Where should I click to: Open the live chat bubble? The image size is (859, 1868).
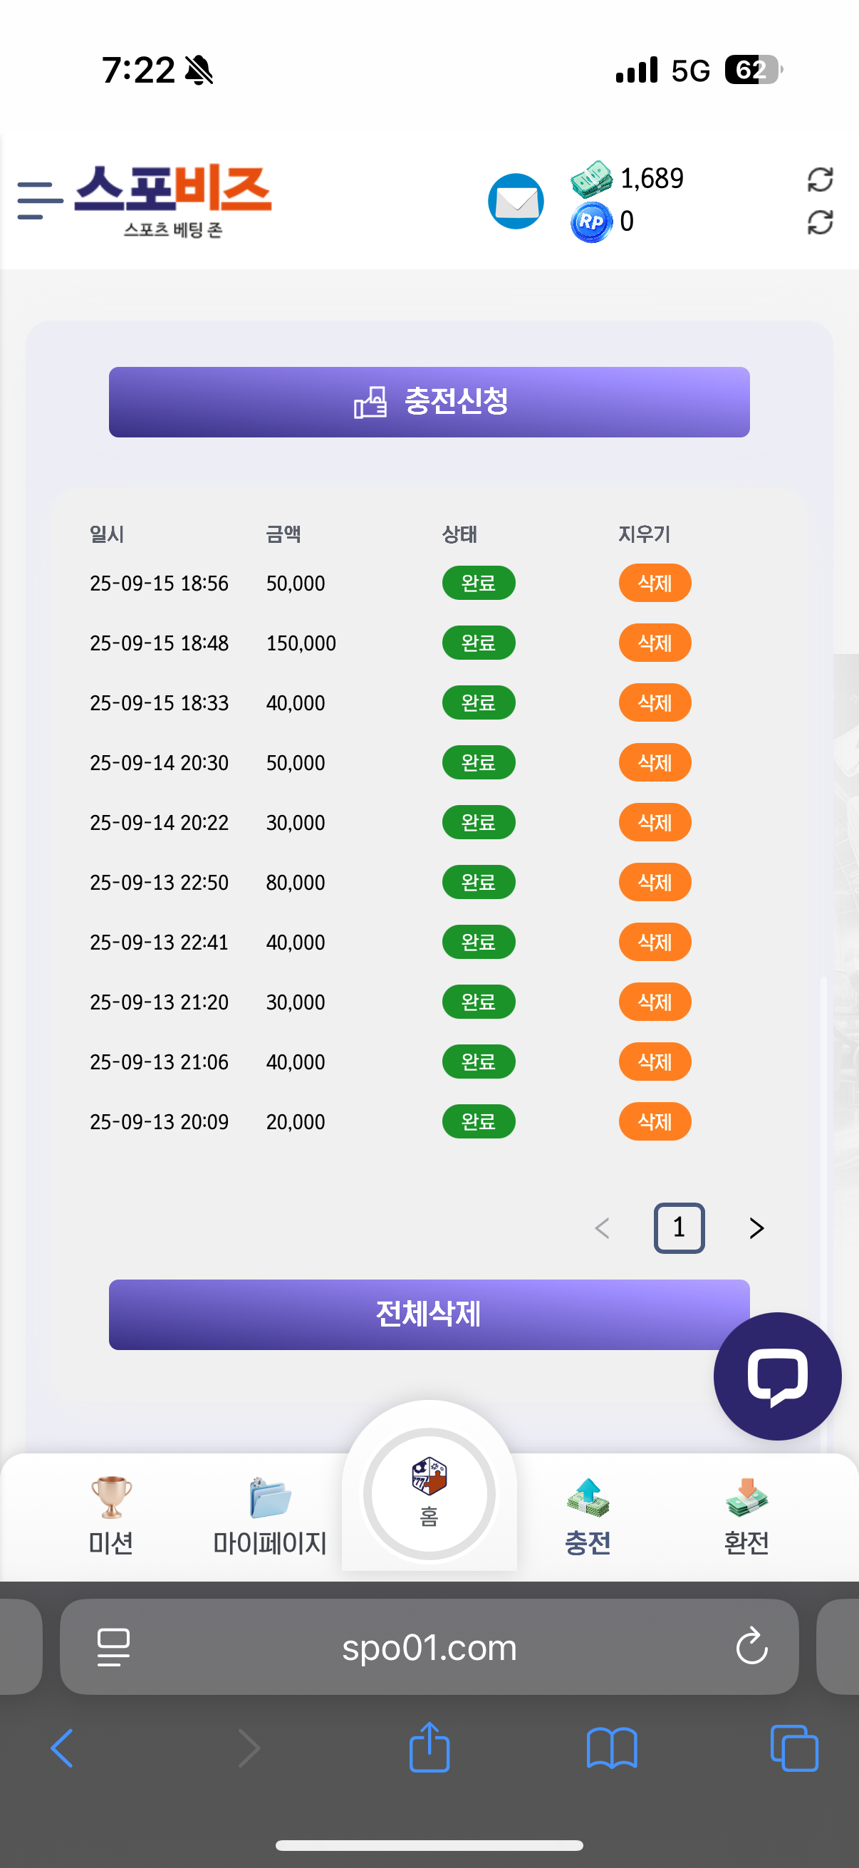[776, 1376]
